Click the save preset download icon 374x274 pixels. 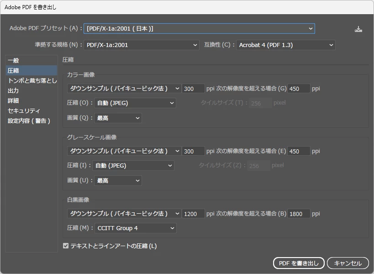358,29
